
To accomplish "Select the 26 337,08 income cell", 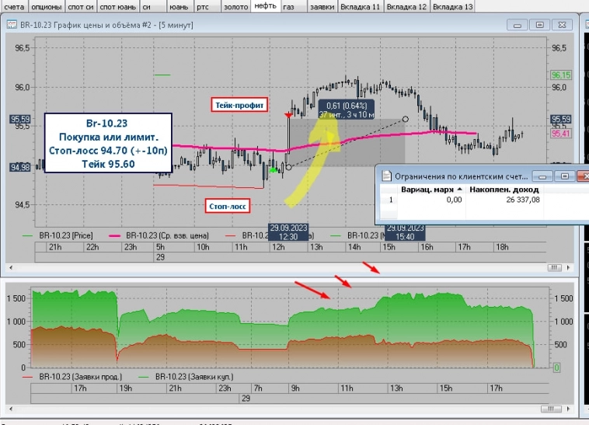I will 504,200.
